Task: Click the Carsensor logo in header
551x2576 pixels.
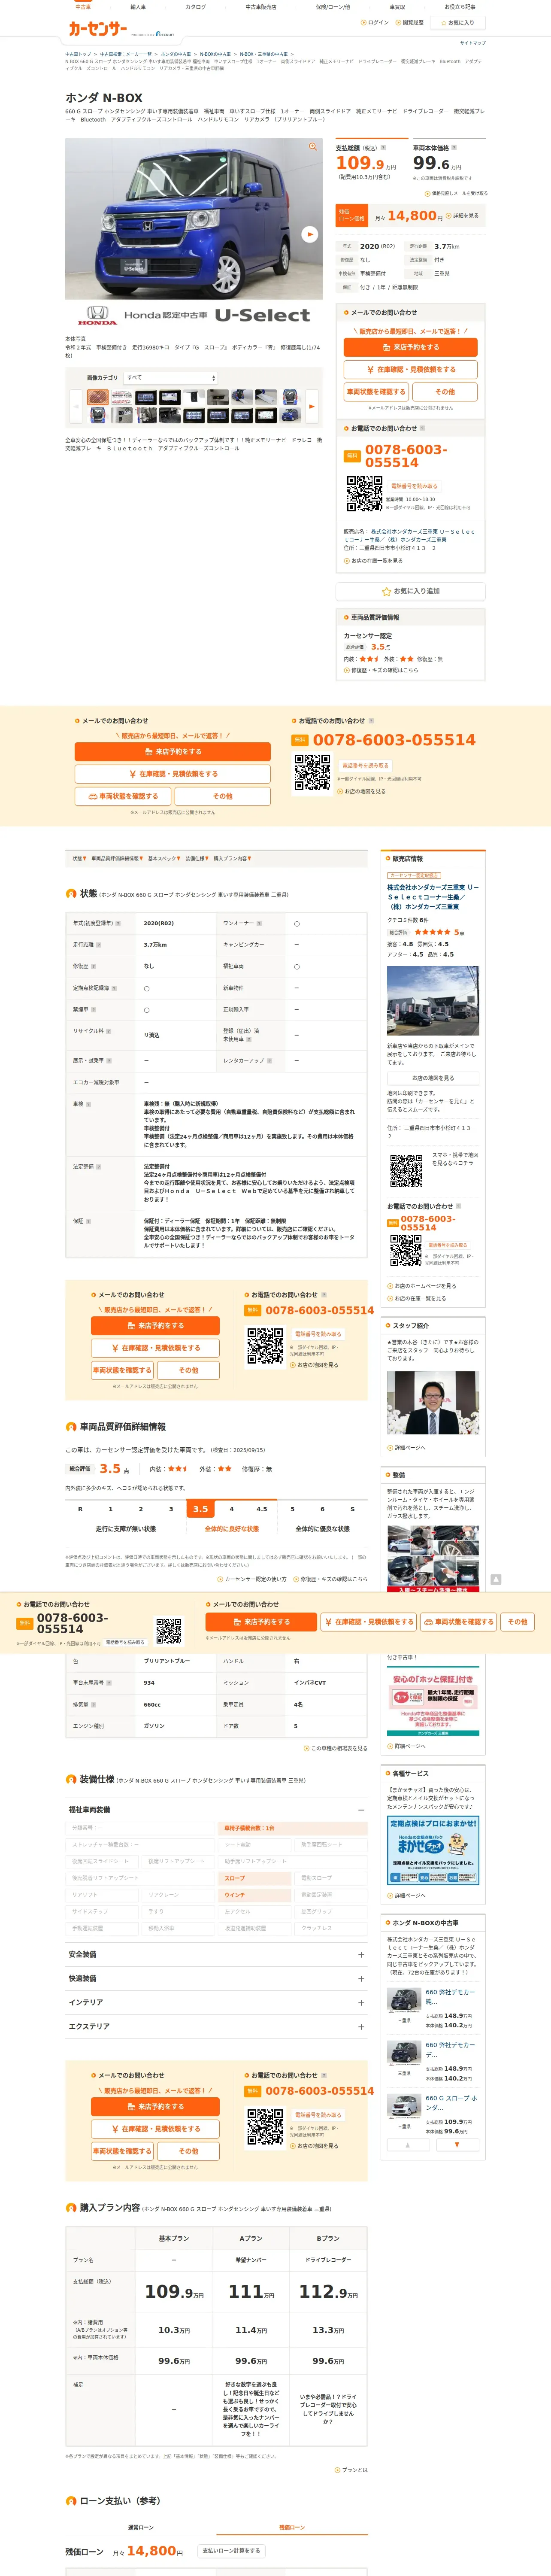Action: pyautogui.click(x=97, y=29)
